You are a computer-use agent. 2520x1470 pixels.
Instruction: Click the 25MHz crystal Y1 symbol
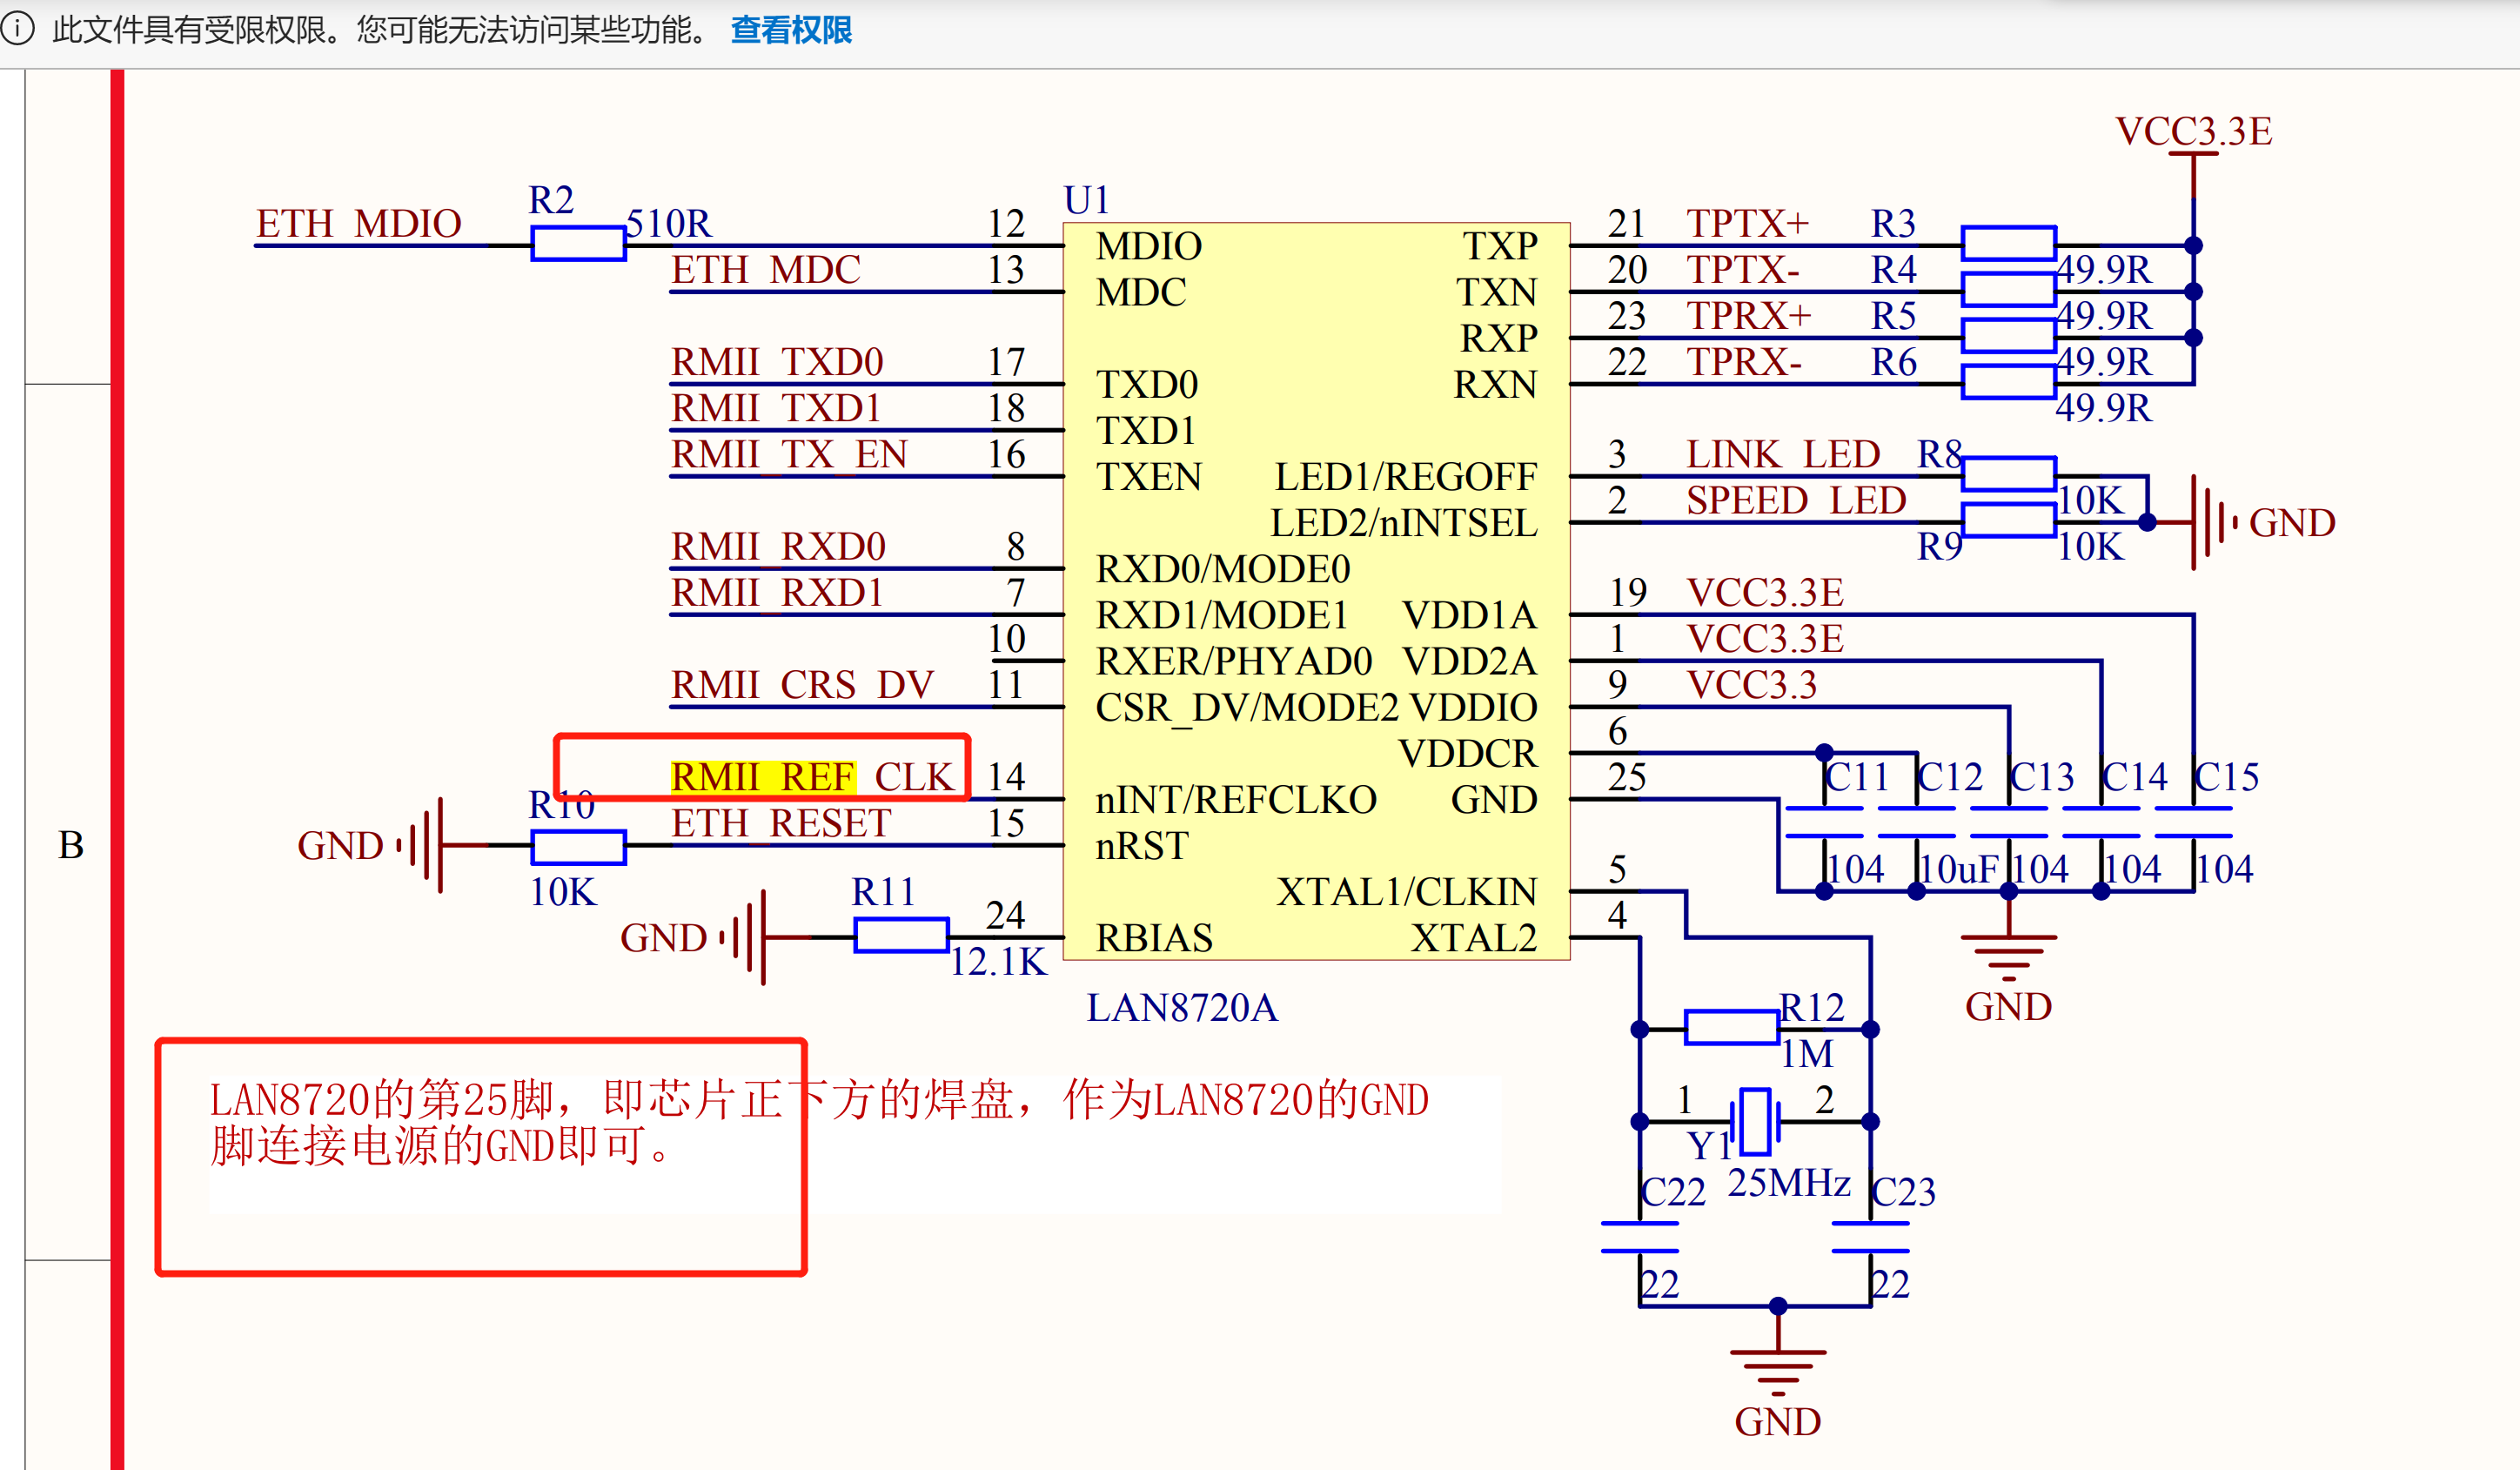(x=1755, y=1120)
